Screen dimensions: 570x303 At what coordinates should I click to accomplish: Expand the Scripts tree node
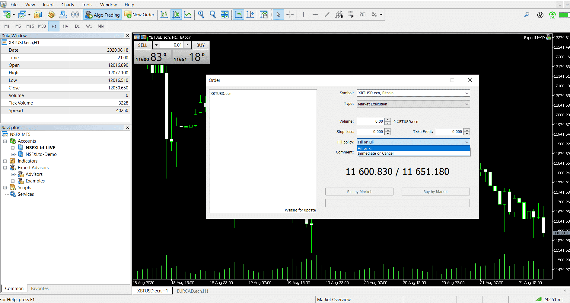coord(5,188)
